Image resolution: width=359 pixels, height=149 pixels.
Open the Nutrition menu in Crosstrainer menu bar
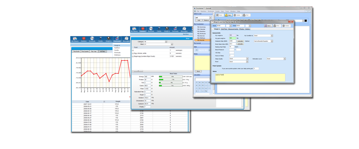tap(203, 11)
